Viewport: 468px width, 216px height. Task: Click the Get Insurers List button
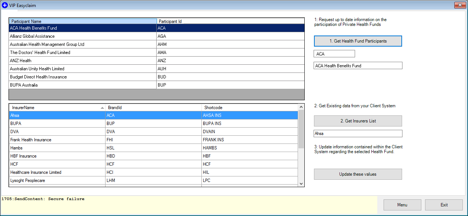point(358,121)
